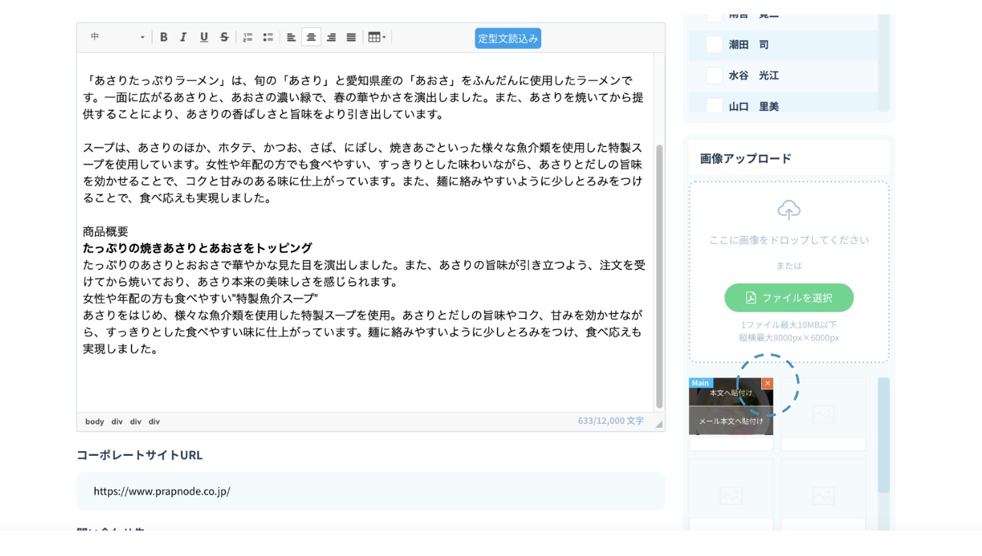Open the font size dropdown showing 中
Viewport: 982px width, 556px height.
[118, 37]
